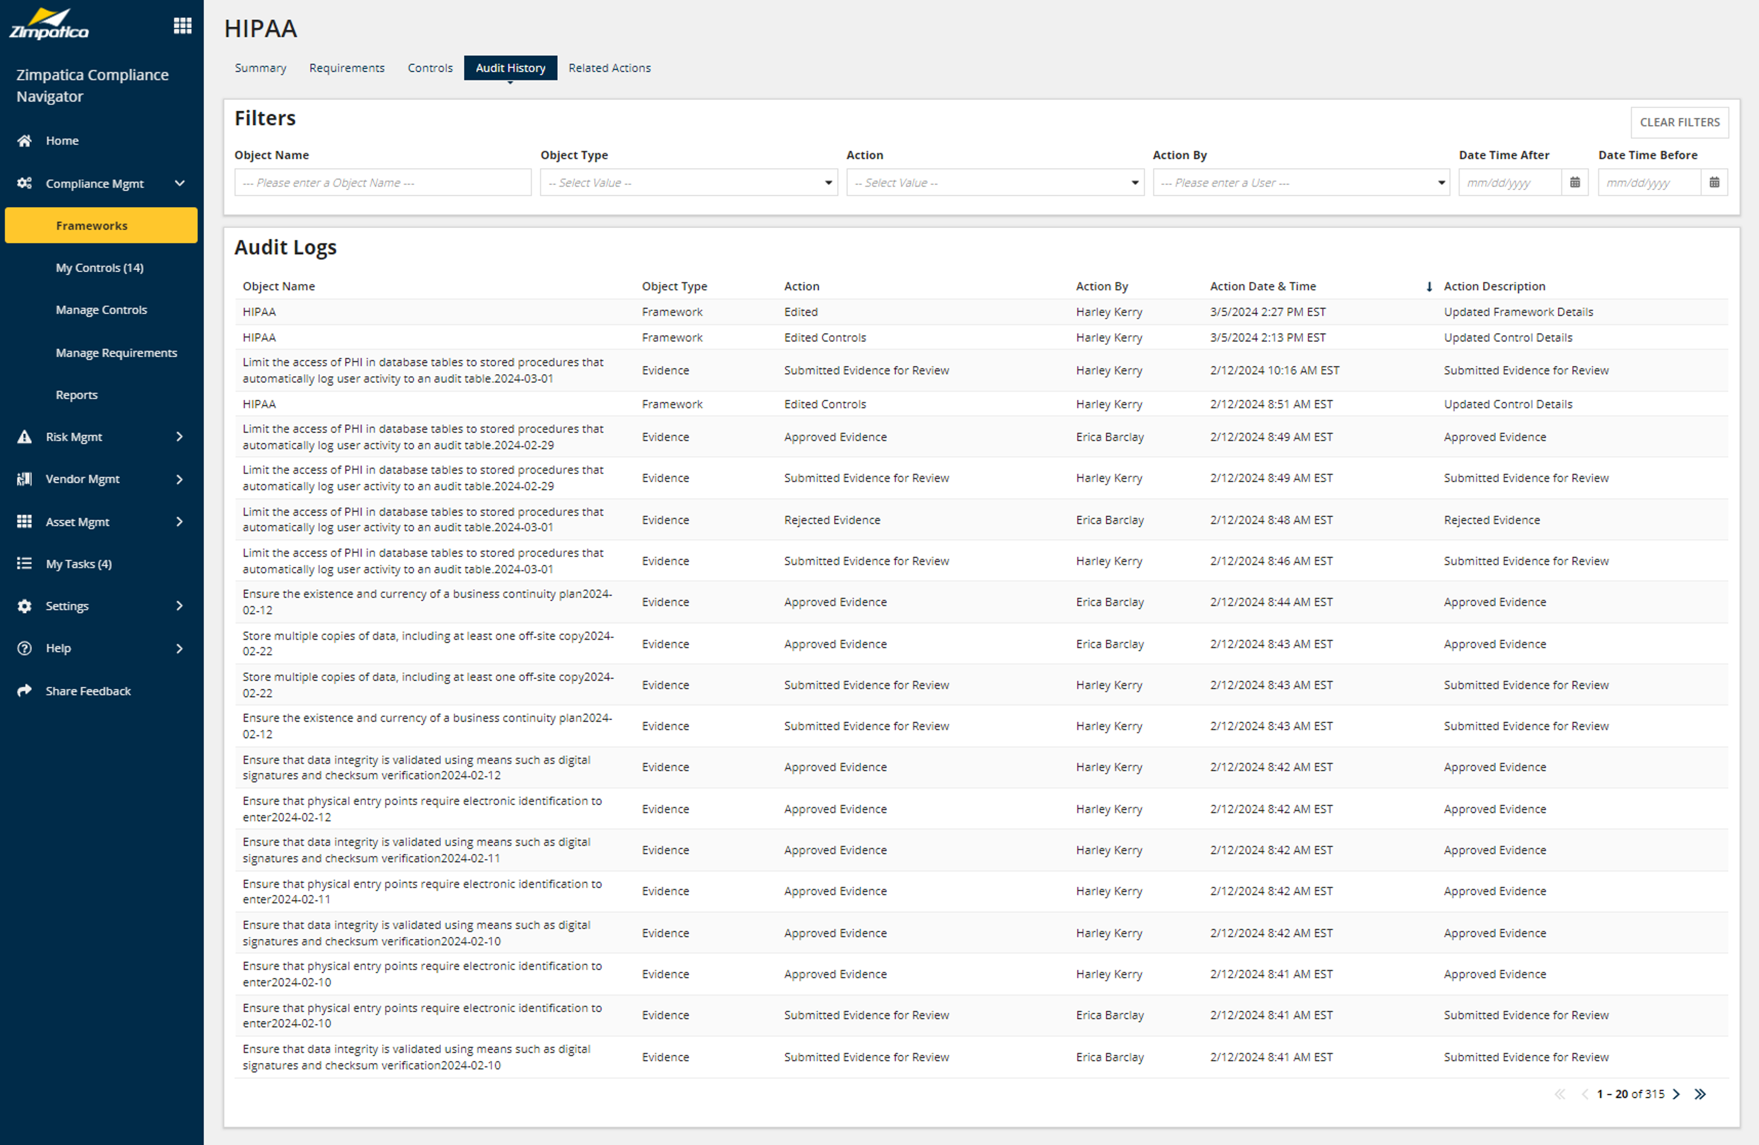This screenshot has width=1759, height=1145.
Task: Click the 2/12/2024 10:16 AM EST cell
Action: coord(1274,371)
